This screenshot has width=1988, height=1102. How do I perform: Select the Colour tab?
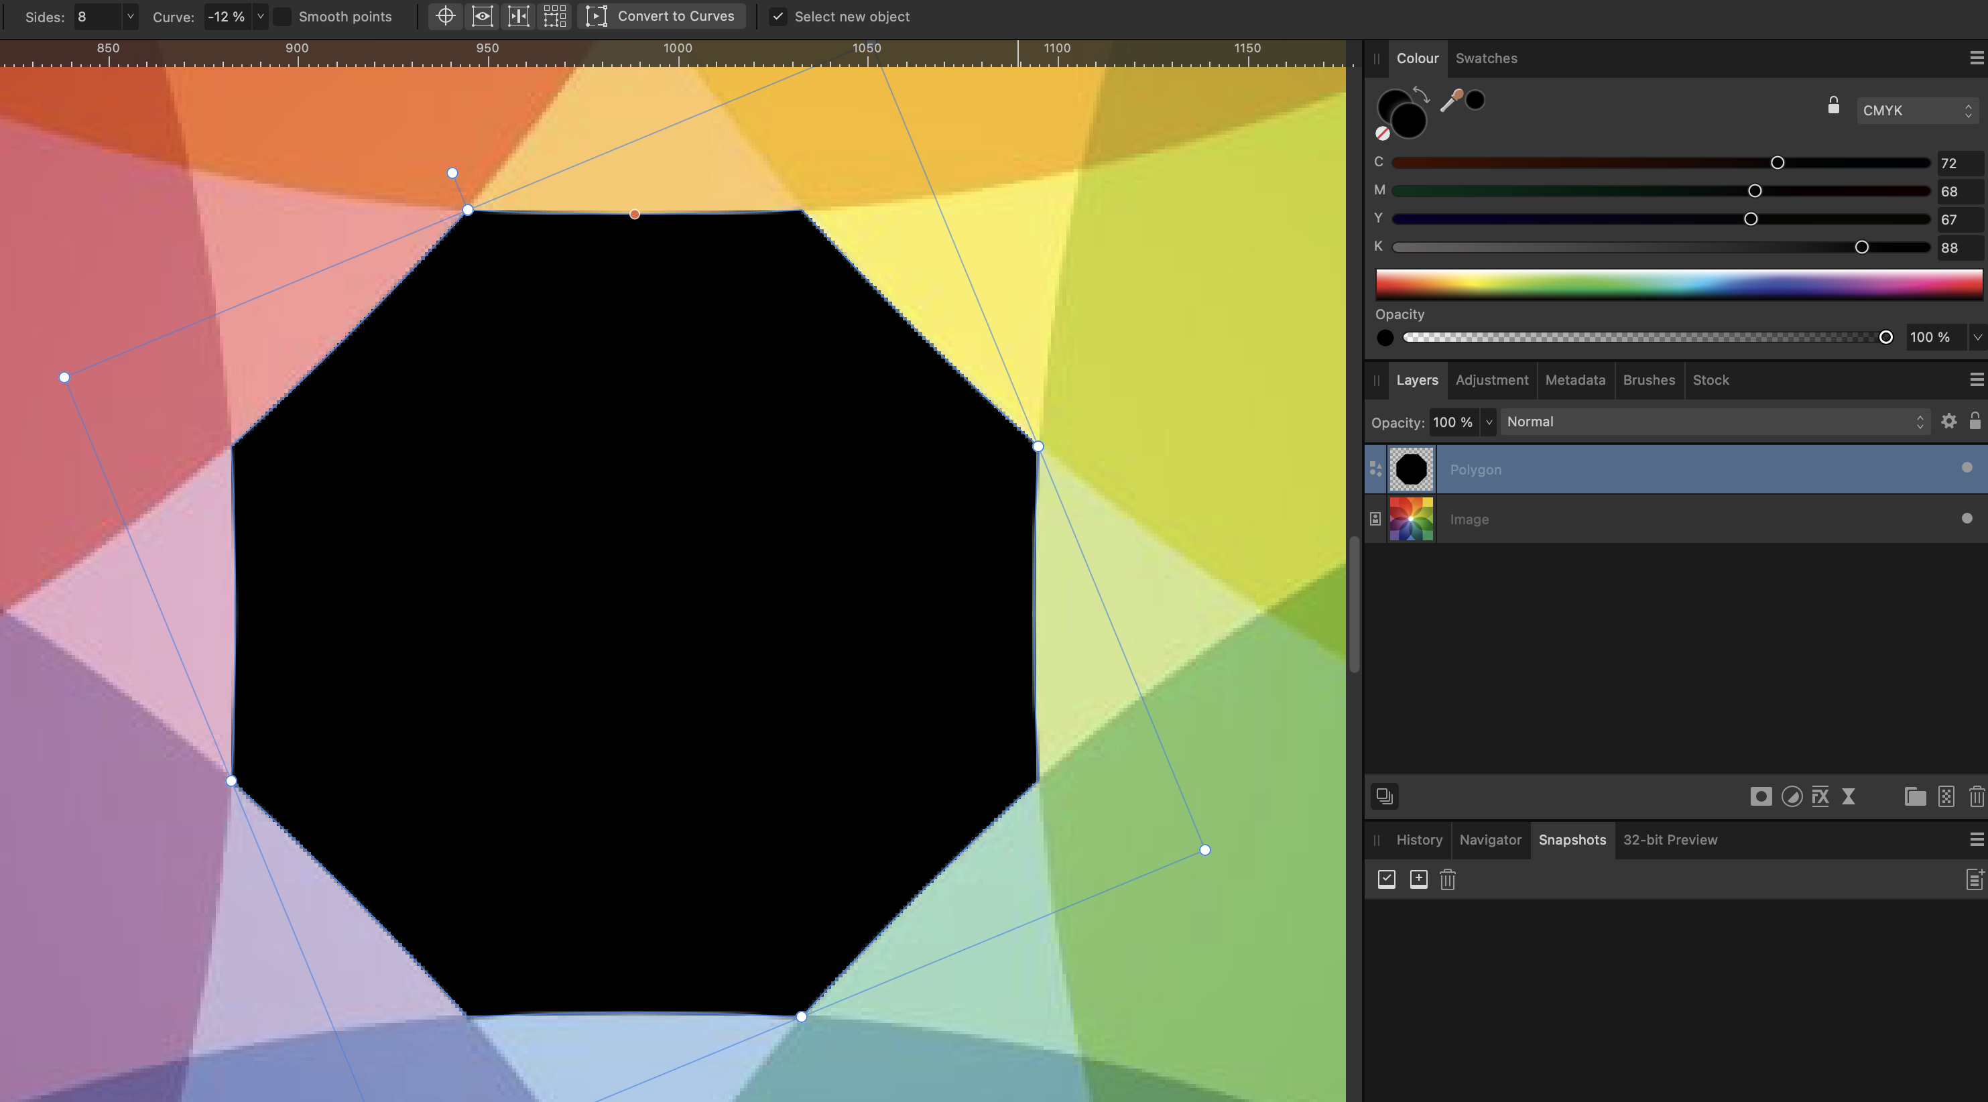(1417, 58)
